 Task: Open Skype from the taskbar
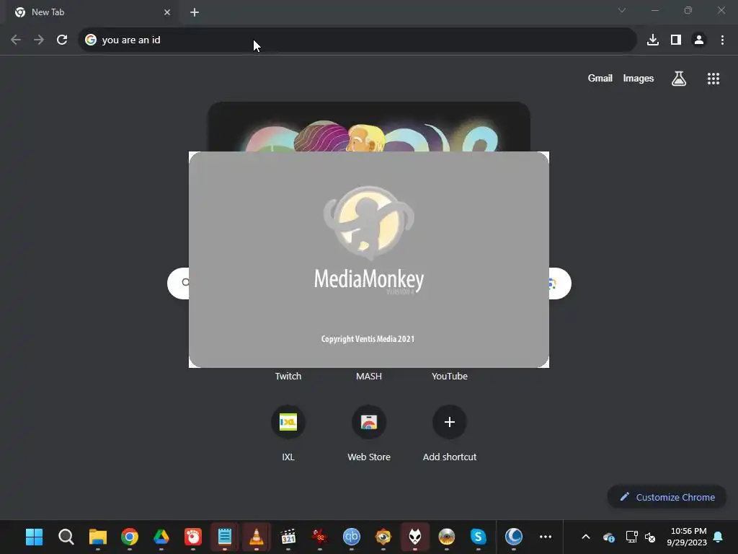coord(479,537)
